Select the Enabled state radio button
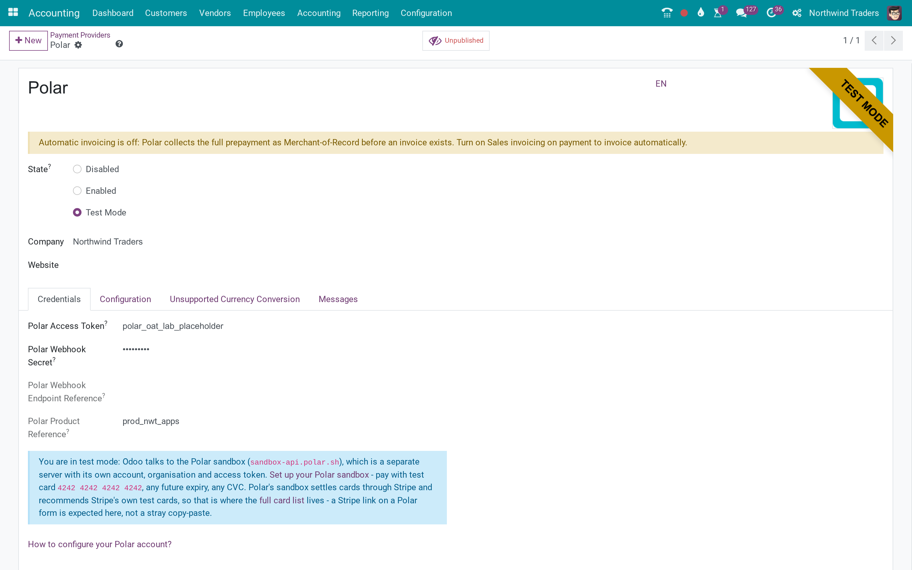The width and height of the screenshot is (912, 570). (77, 191)
